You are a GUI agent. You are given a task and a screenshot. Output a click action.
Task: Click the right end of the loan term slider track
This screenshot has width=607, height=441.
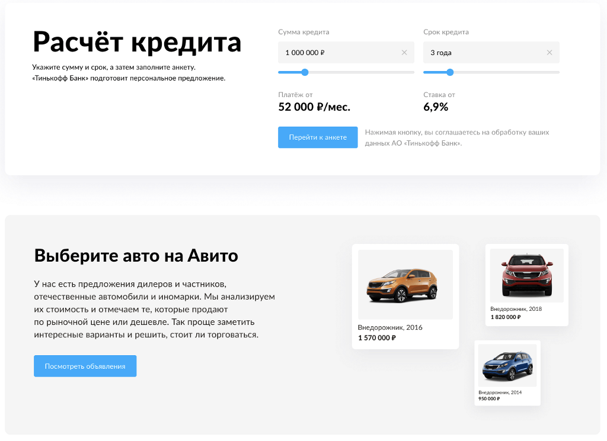[x=557, y=72]
